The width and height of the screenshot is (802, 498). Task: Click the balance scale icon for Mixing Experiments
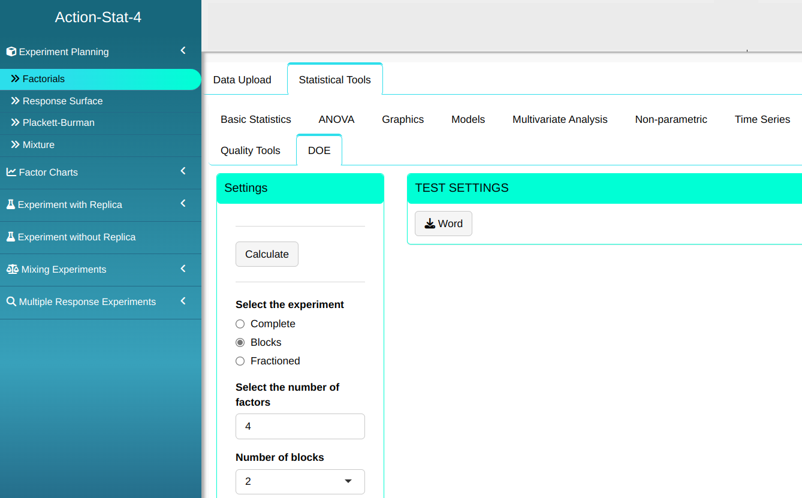12,269
